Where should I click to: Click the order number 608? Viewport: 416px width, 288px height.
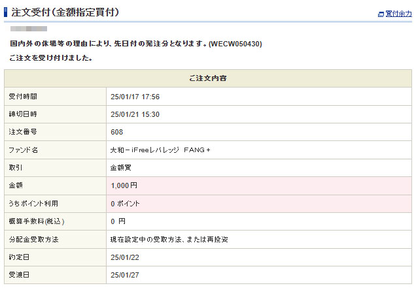click(x=117, y=132)
